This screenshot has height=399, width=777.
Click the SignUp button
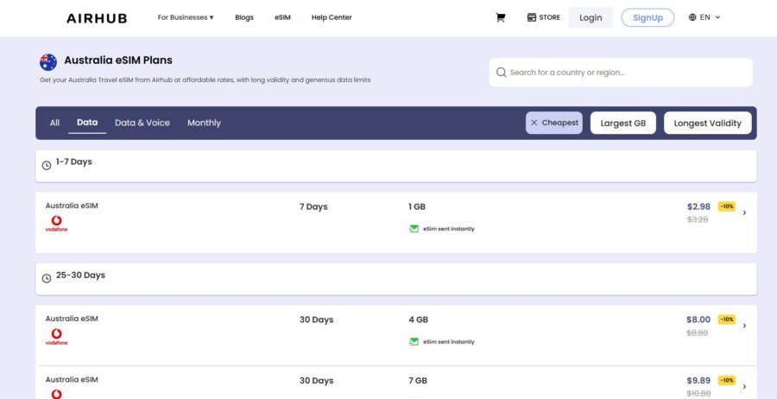pos(647,18)
